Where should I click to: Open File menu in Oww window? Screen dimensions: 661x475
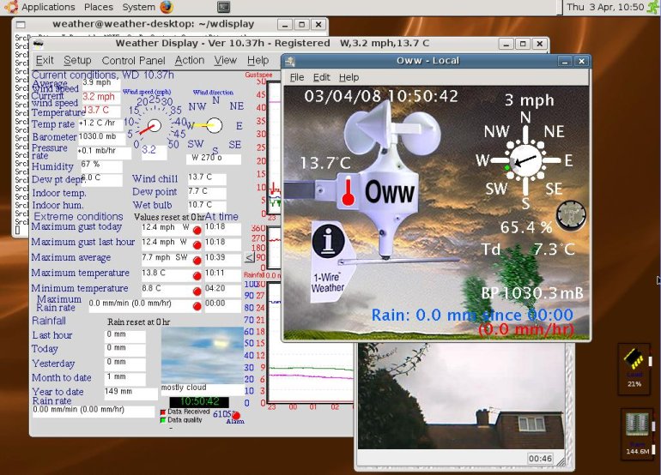tap(297, 77)
